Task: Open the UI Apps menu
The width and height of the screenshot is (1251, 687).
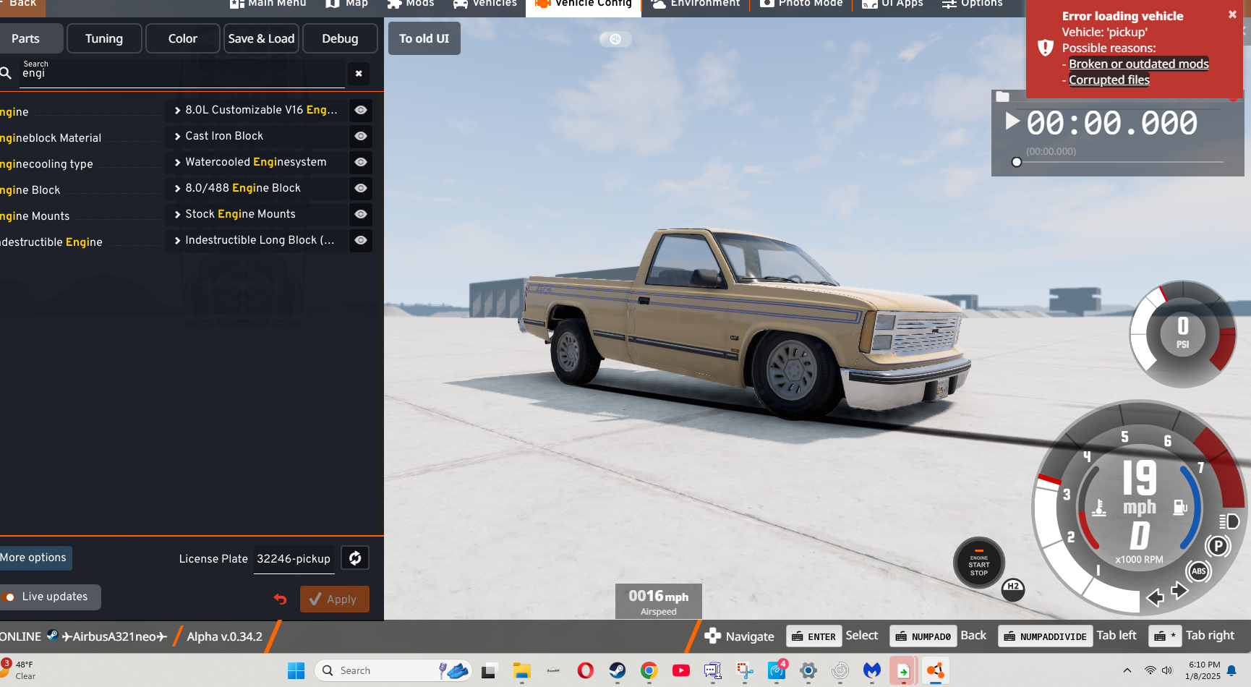Action: click(893, 4)
